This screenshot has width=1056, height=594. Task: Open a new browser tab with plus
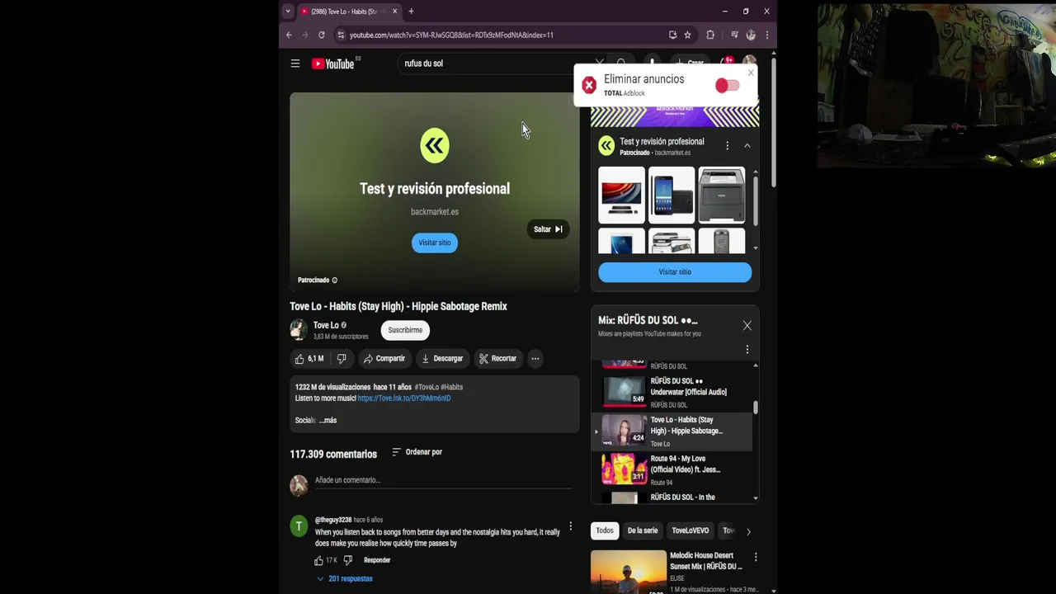[411, 12]
